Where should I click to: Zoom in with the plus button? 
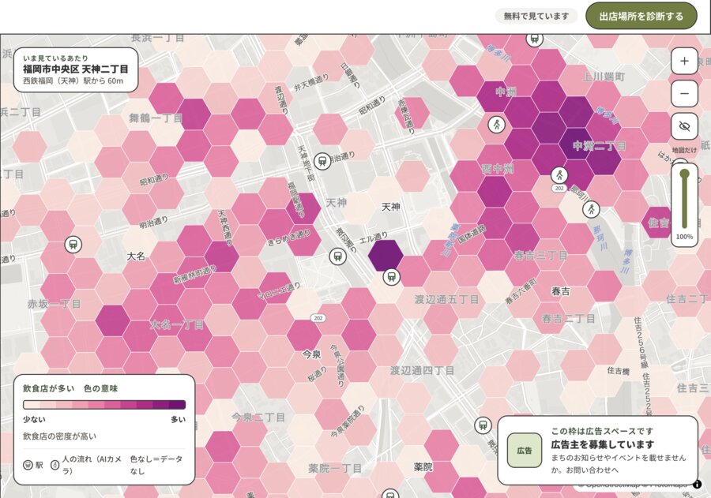pyautogui.click(x=684, y=61)
